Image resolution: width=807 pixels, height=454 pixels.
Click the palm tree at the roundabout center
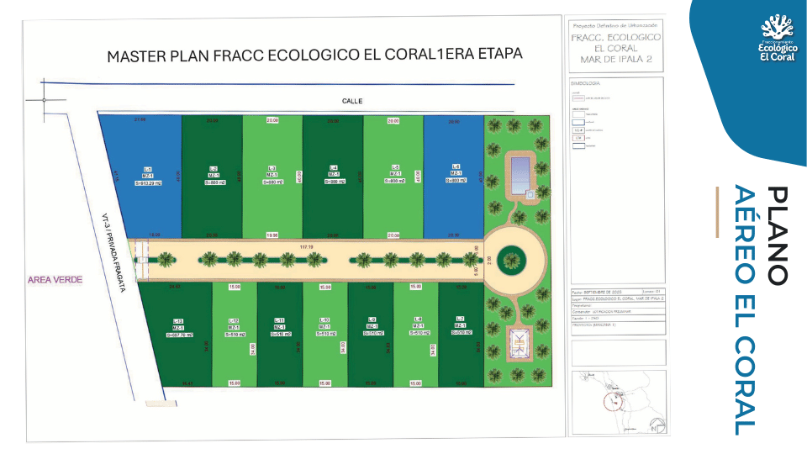pyautogui.click(x=512, y=261)
